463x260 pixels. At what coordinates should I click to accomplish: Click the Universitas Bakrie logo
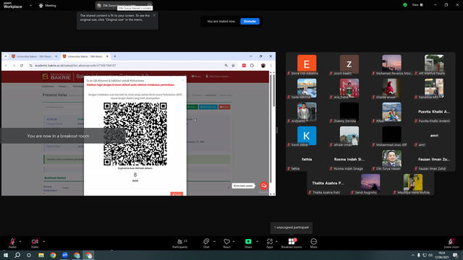tap(56, 77)
